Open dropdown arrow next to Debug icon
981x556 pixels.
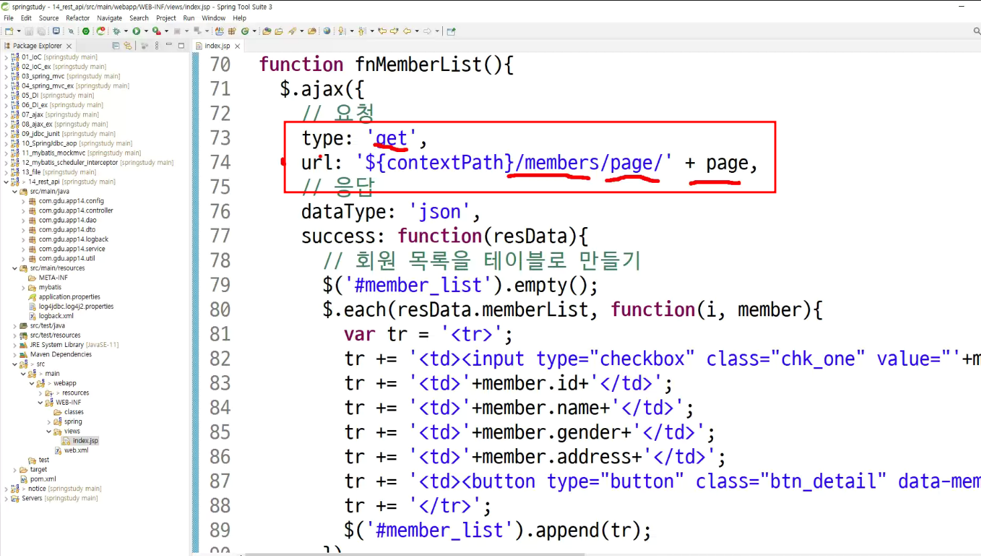click(126, 31)
